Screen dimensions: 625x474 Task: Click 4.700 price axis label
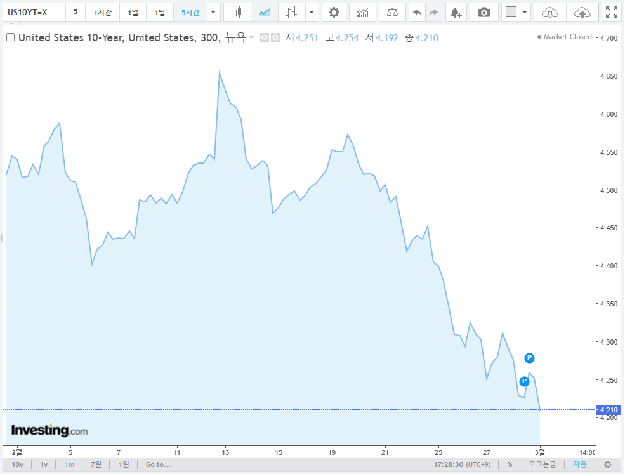pos(609,38)
